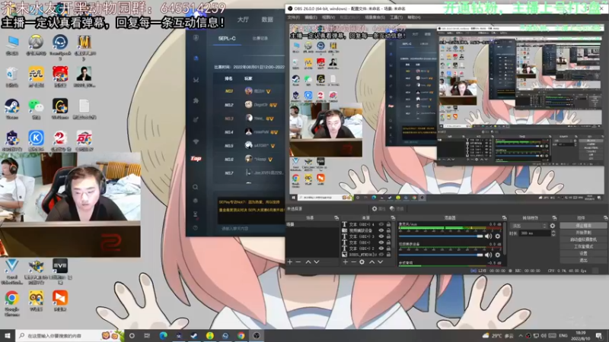Open the 工具(T) menu in OBS
609x342 pixels.
(396, 17)
